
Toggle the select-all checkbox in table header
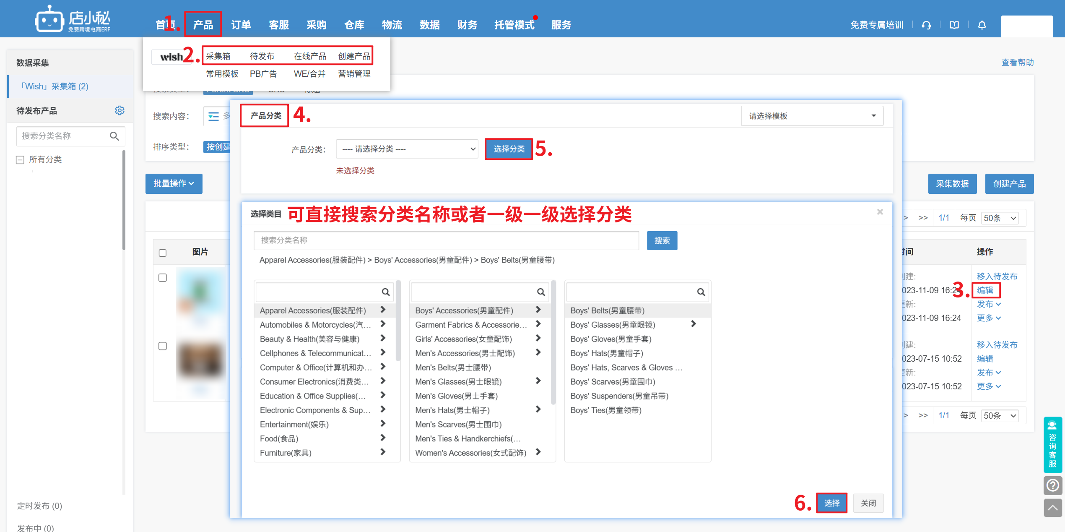pyautogui.click(x=163, y=253)
